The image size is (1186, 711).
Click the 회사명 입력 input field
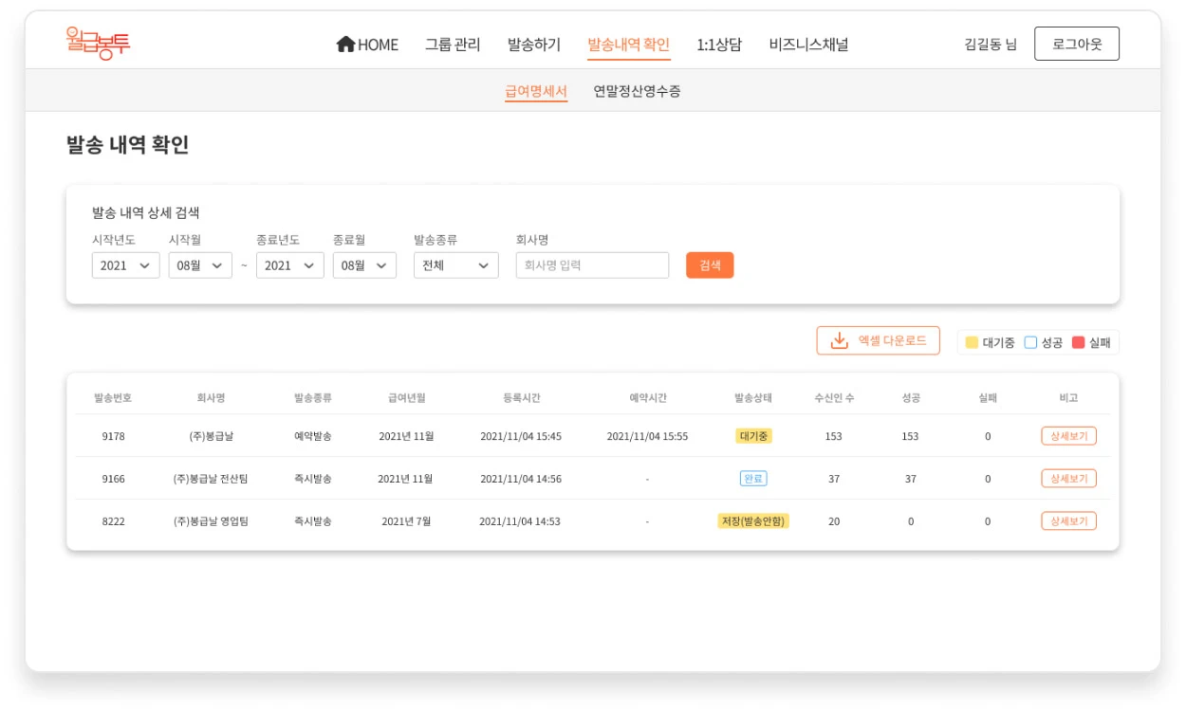[593, 265]
